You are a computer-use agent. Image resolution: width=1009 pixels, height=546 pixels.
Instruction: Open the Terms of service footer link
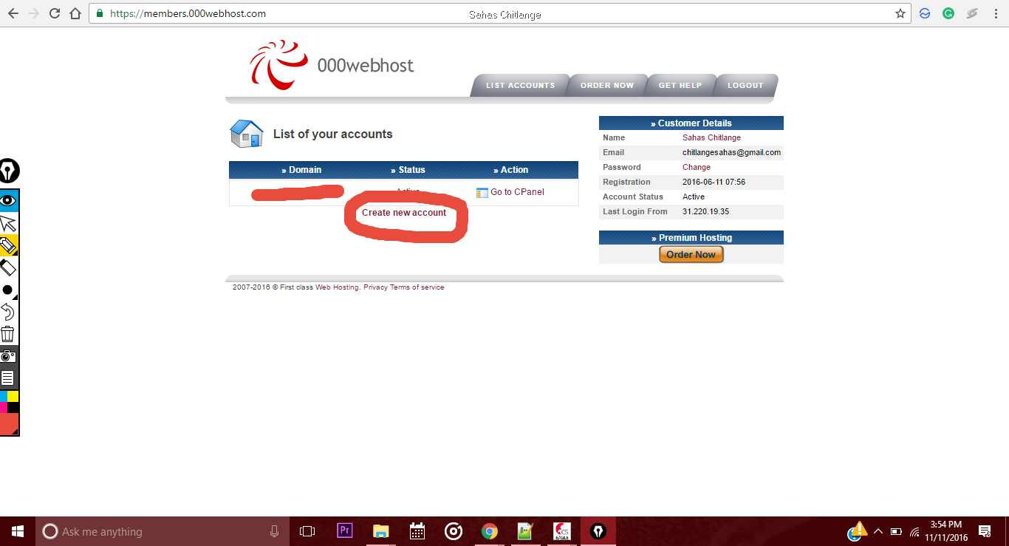pos(417,287)
